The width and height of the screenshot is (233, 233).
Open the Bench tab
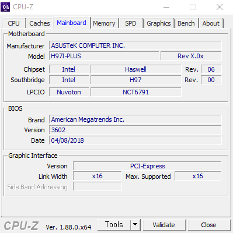click(x=186, y=23)
